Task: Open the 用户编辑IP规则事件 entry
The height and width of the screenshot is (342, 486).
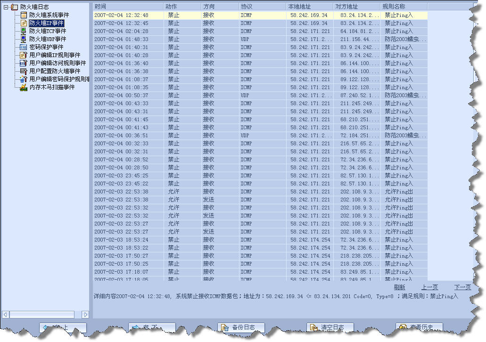Action: tap(55, 55)
